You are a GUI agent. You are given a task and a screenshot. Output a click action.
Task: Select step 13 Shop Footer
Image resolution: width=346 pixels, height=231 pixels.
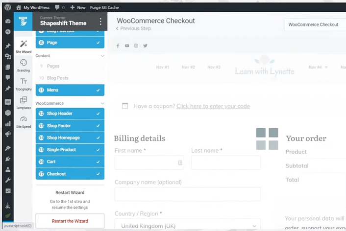70,126
